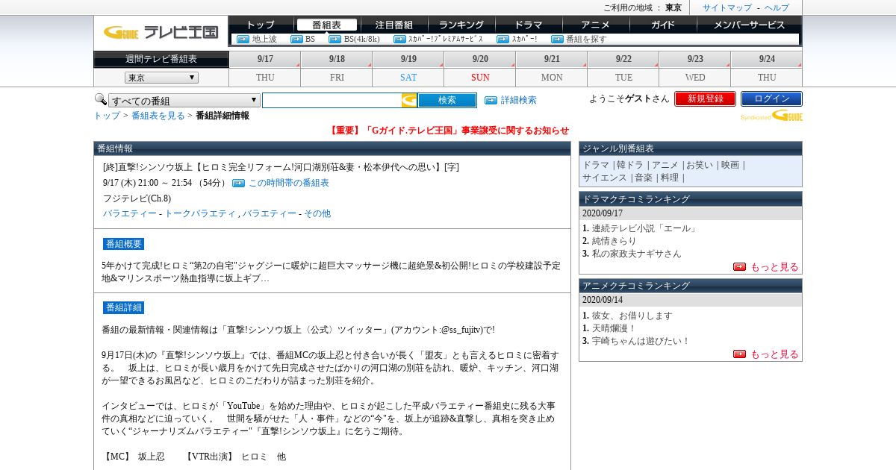Click the arrow icon beside この時間帯の番組表
Screen dimensions: 896x470
[x=238, y=183]
